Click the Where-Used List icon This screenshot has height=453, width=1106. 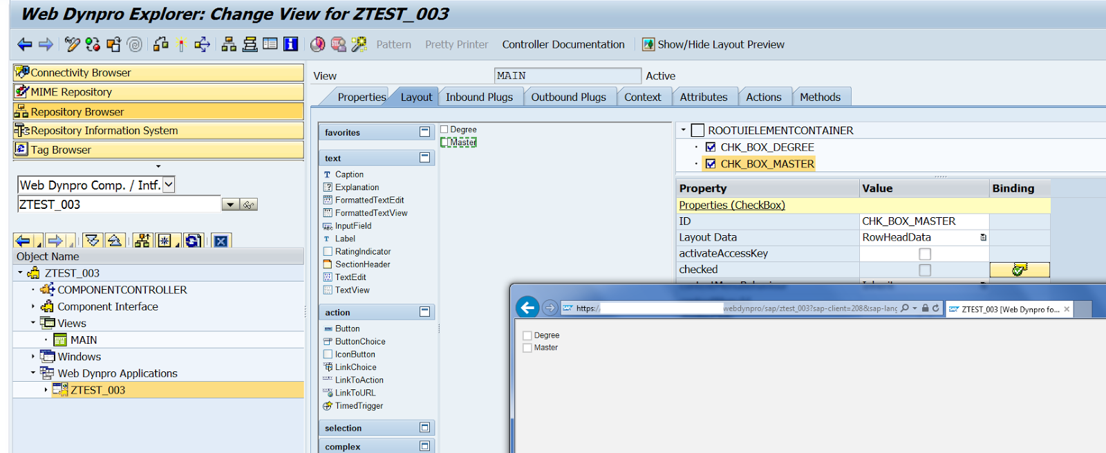pos(202,45)
